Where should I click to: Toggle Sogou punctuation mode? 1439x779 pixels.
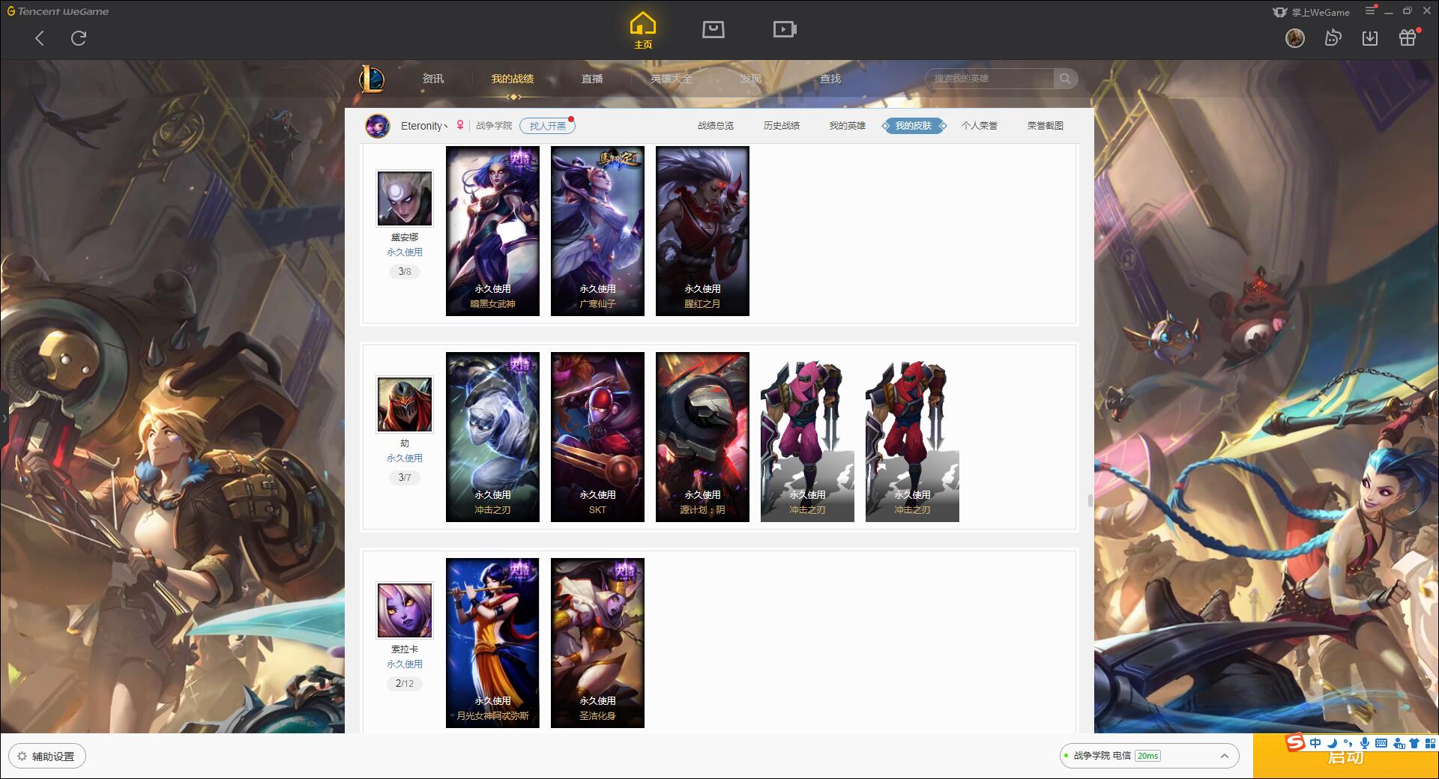(1348, 743)
